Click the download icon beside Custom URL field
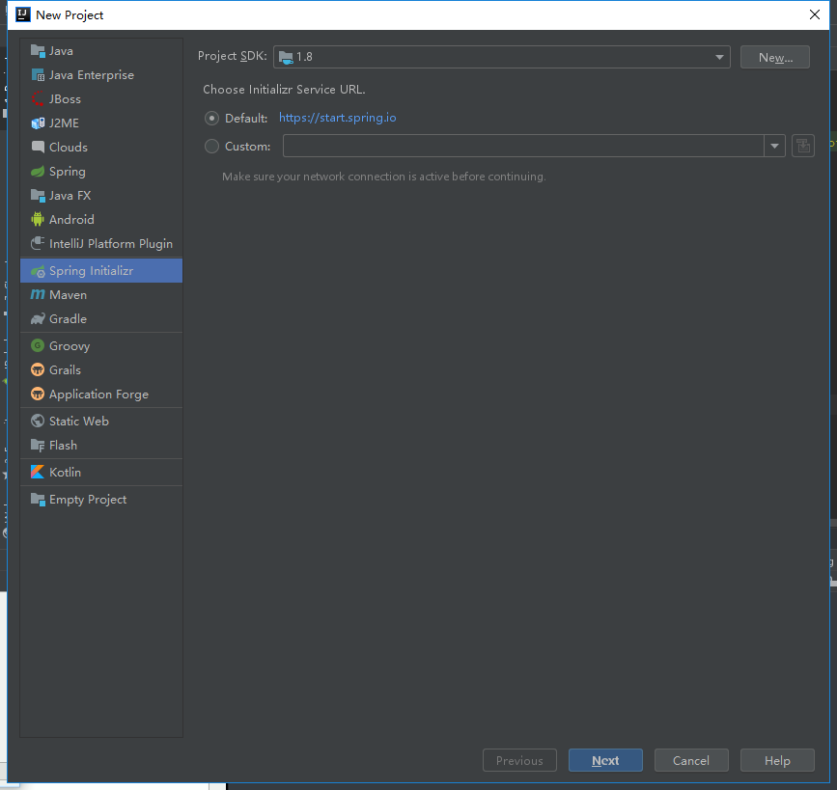Image resolution: width=837 pixels, height=790 pixels. (x=803, y=147)
